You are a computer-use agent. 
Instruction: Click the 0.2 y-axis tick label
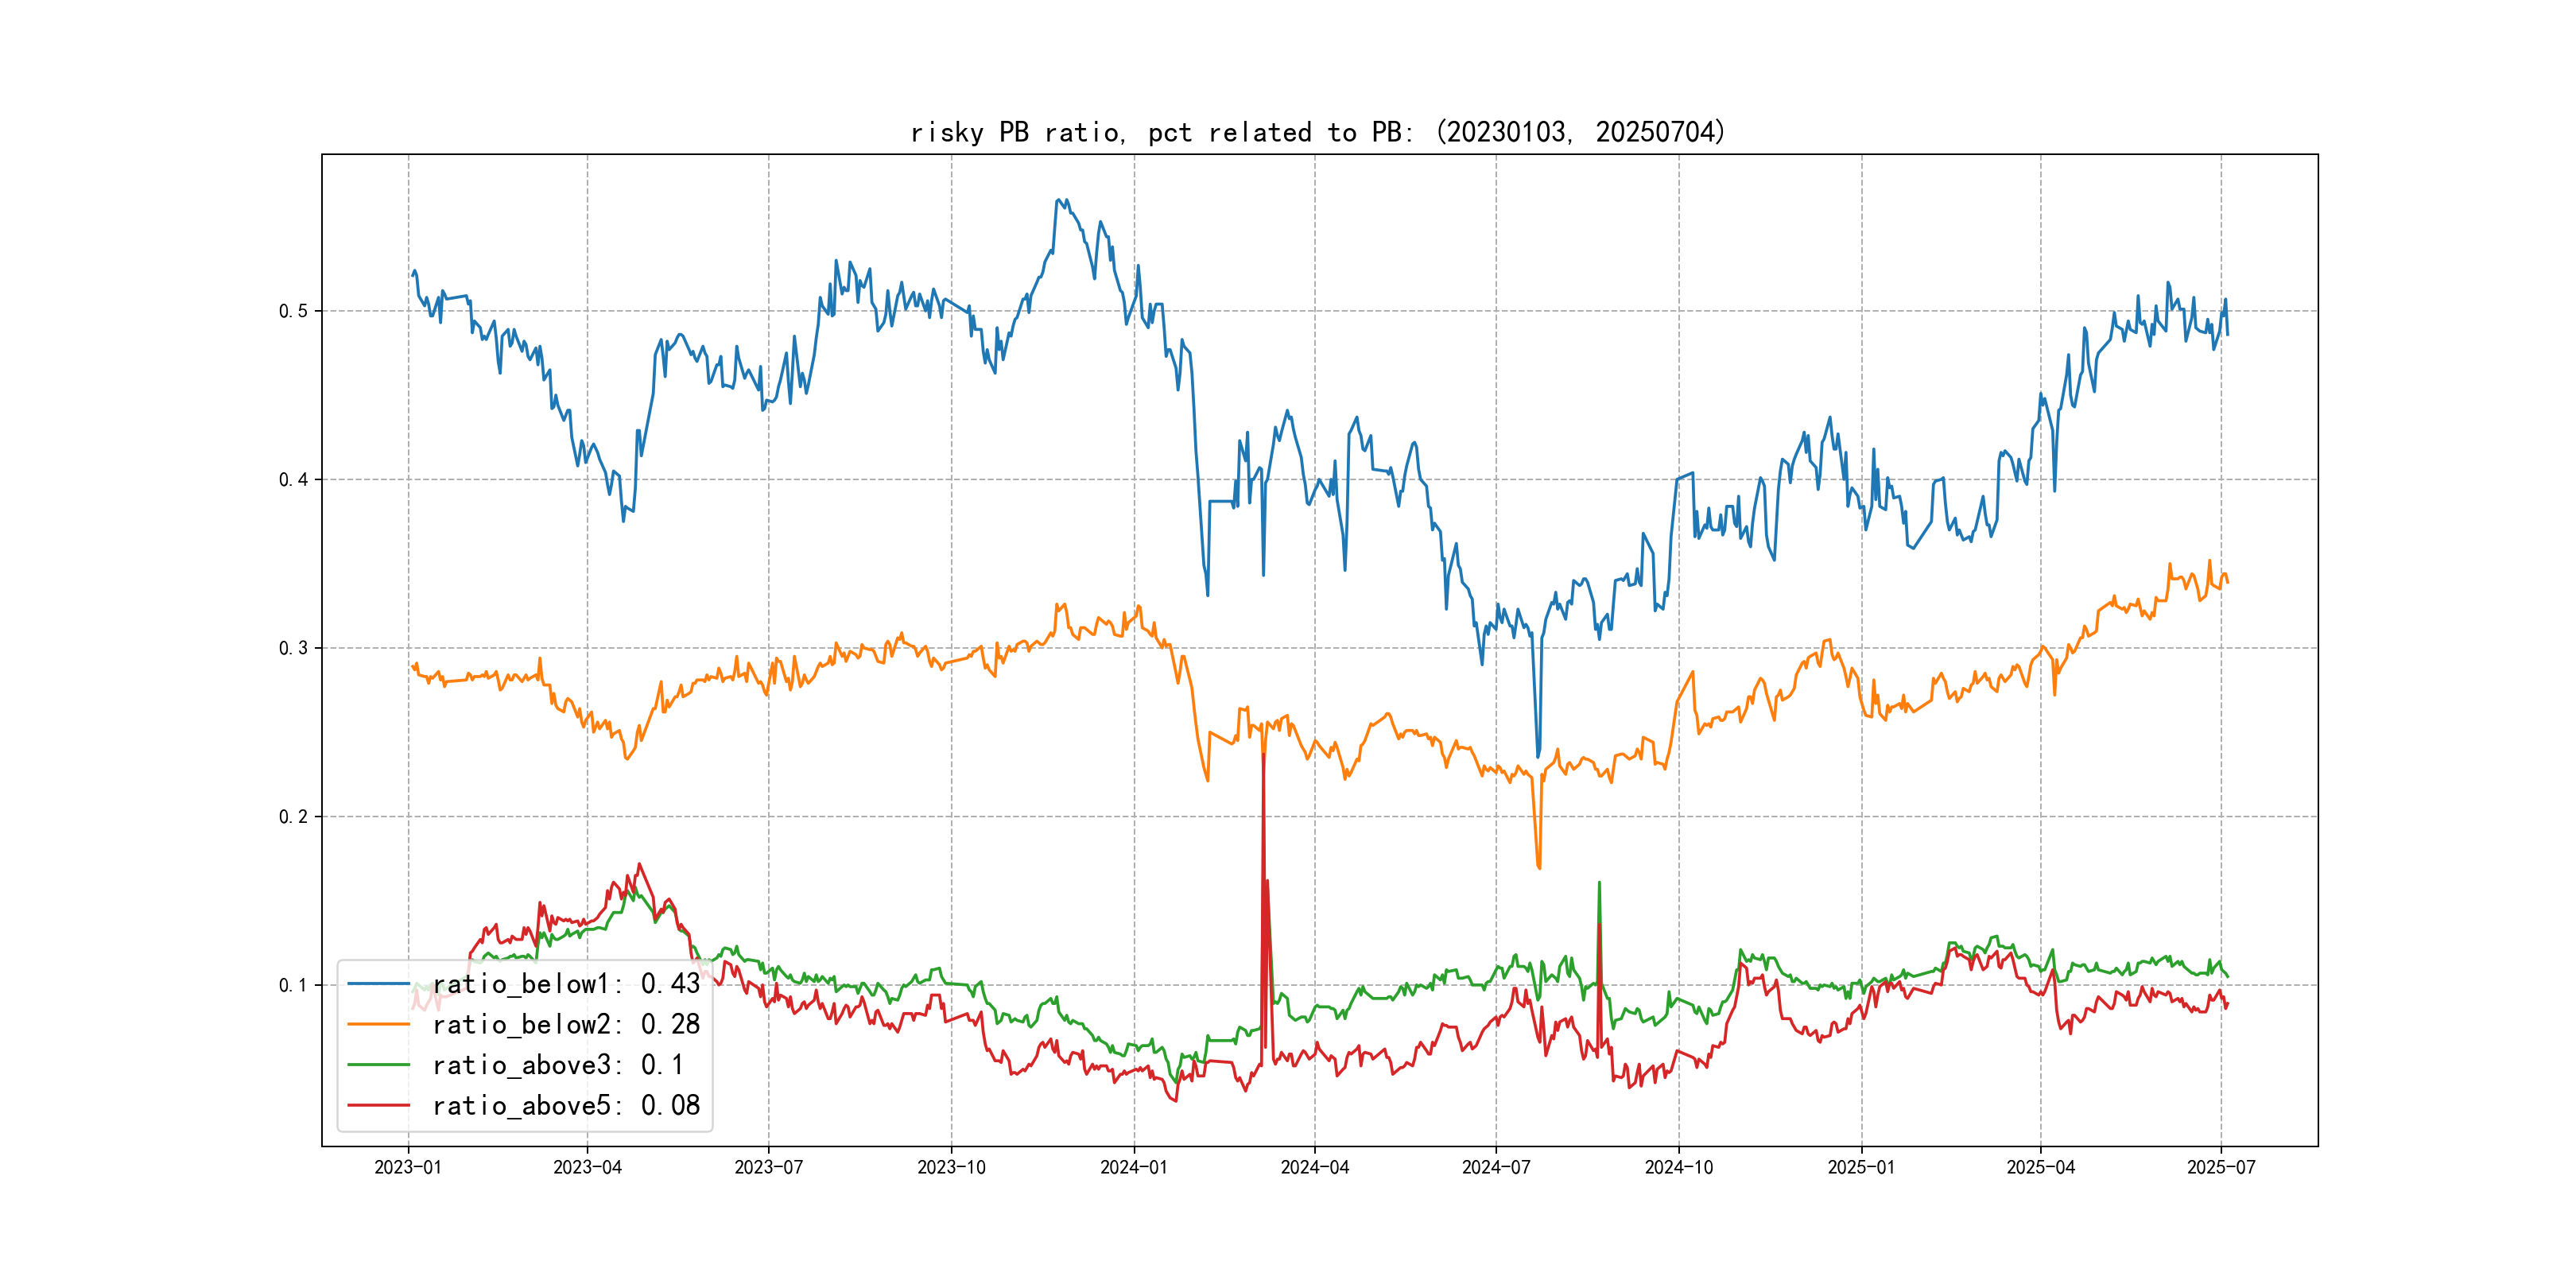coord(293,817)
